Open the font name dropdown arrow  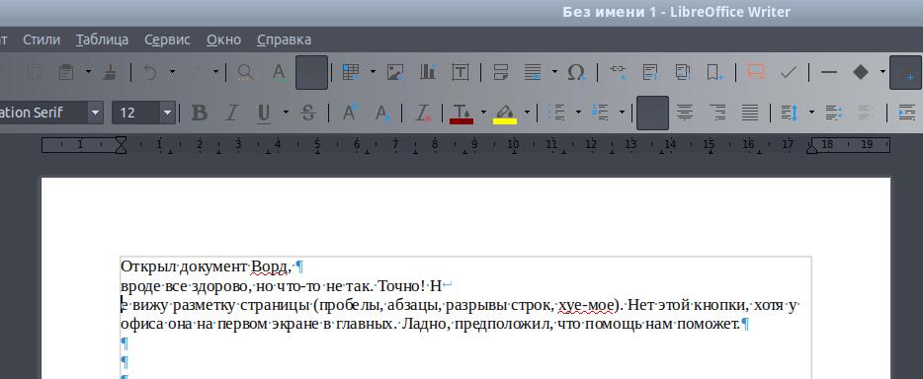[x=95, y=113]
